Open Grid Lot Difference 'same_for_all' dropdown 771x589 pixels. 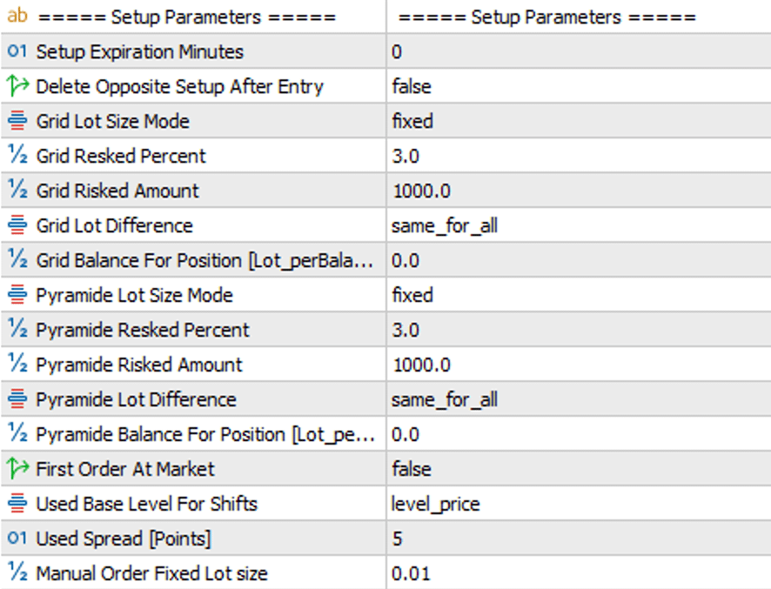[x=445, y=225]
